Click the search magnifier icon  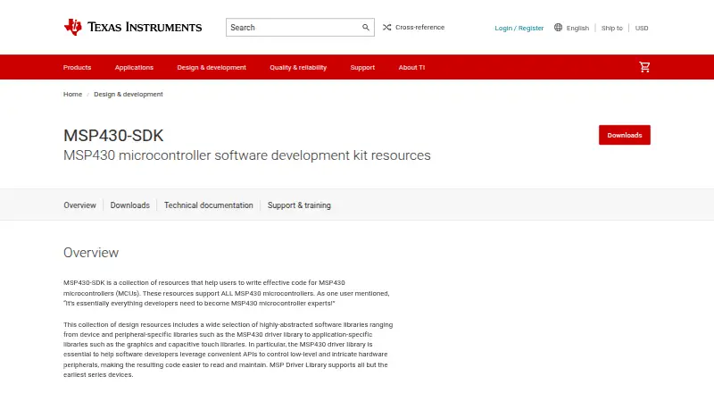click(366, 28)
